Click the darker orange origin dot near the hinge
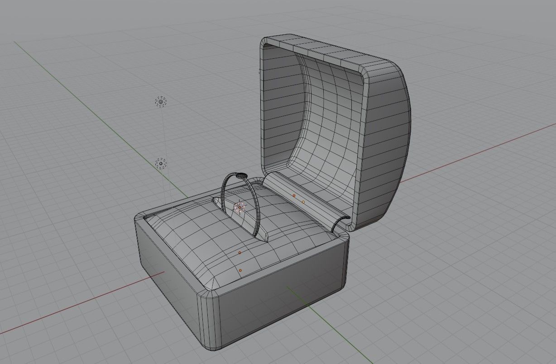 294,195
